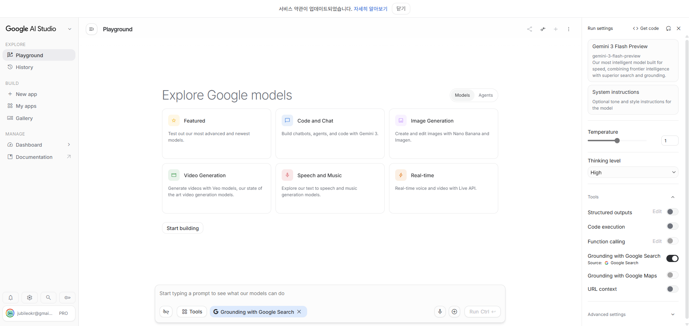Open settings gear icon in sidebar
This screenshot has width=689, height=326.
pyautogui.click(x=30, y=298)
